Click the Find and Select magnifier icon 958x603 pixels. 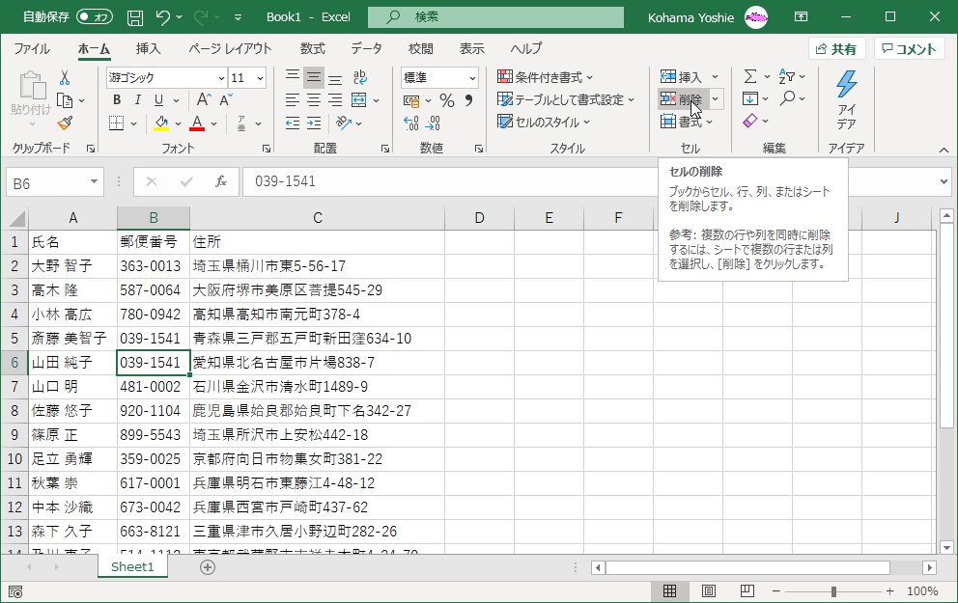click(x=787, y=98)
